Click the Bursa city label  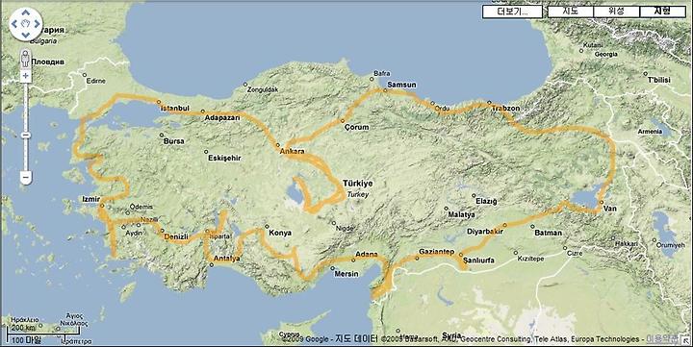pos(173,141)
